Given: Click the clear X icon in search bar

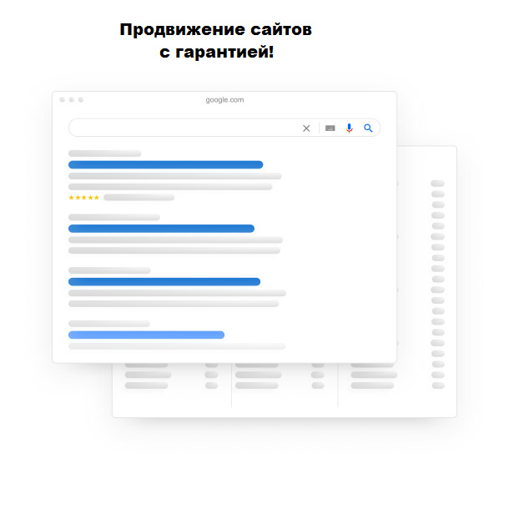Looking at the screenshot, I should tap(306, 129).
